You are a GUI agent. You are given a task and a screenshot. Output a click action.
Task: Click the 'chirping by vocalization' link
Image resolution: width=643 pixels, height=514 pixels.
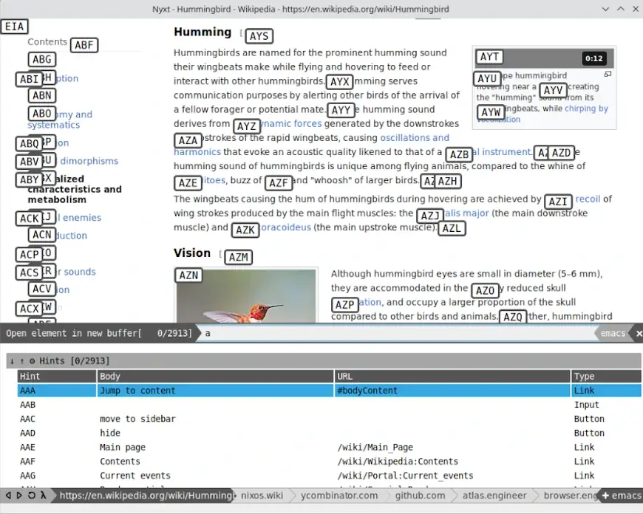(x=585, y=109)
